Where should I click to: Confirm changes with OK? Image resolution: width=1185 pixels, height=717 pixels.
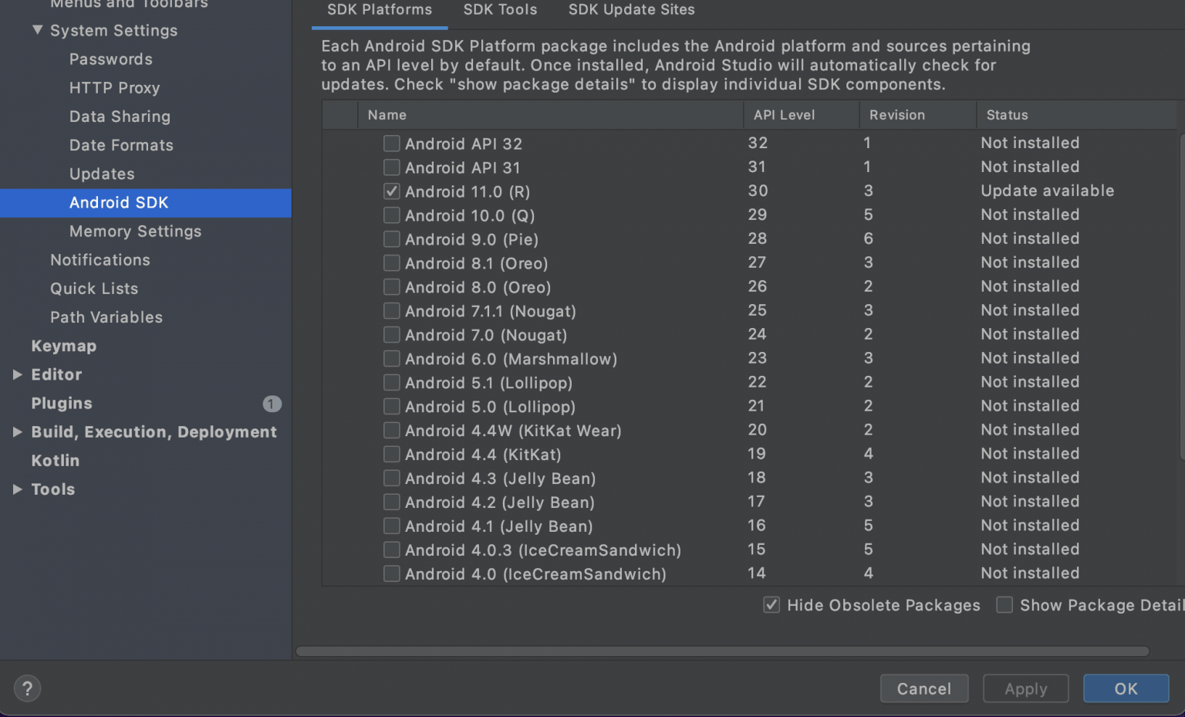pos(1126,688)
